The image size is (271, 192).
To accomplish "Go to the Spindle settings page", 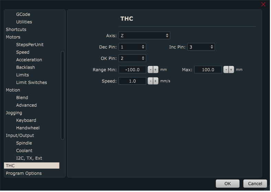I will tap(24, 143).
